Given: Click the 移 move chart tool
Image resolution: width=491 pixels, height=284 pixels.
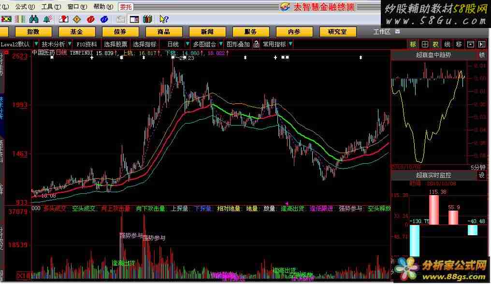Looking at the screenshot, I should click(459, 44).
